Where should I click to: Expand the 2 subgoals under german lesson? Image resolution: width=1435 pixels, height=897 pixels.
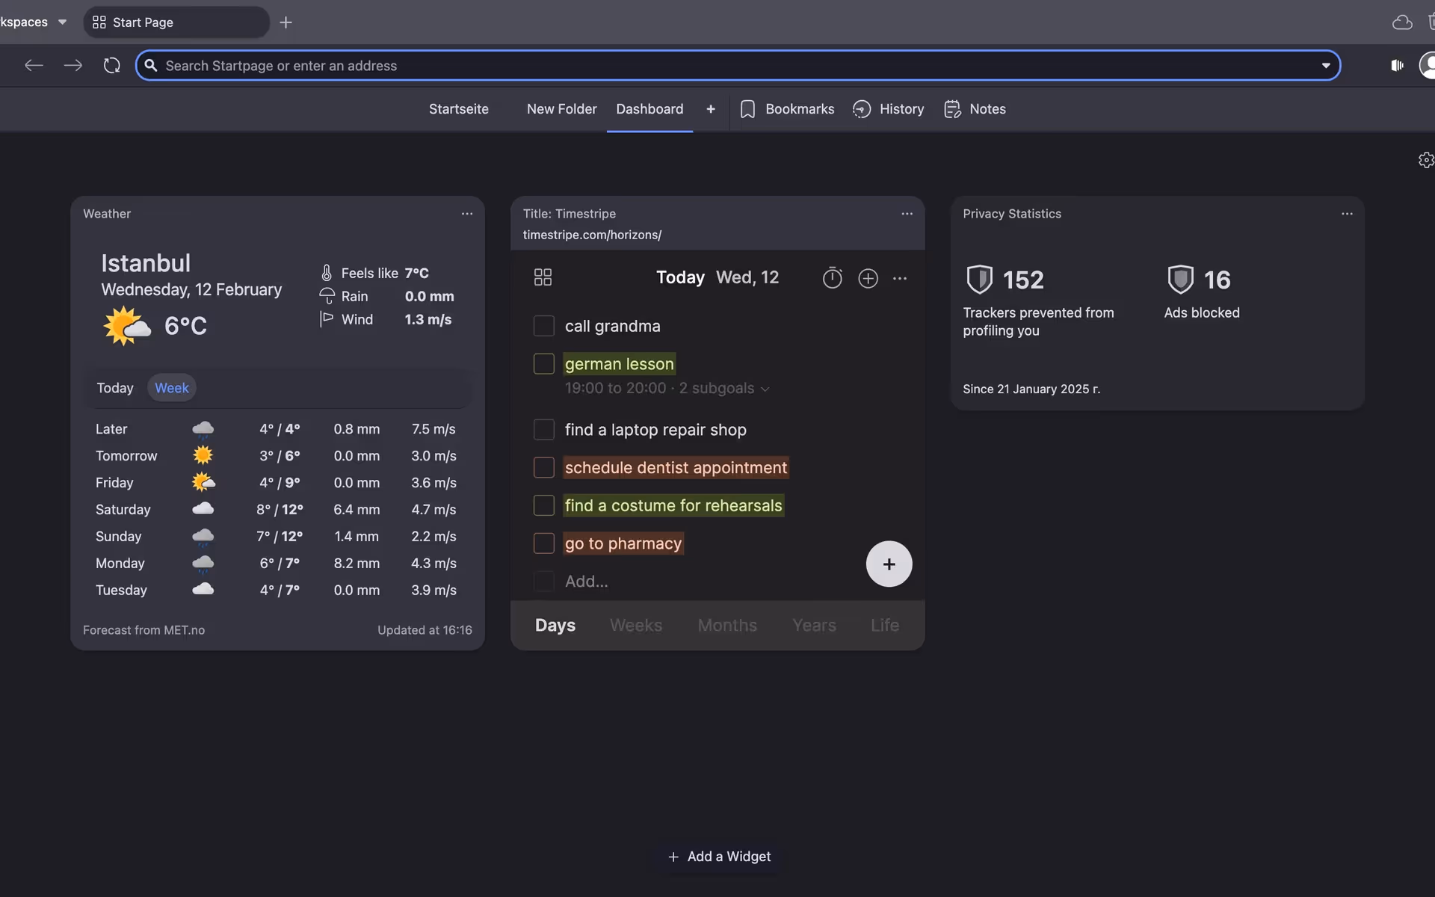click(764, 389)
